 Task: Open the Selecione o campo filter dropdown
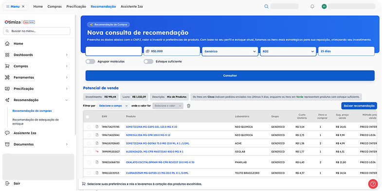click(113, 106)
